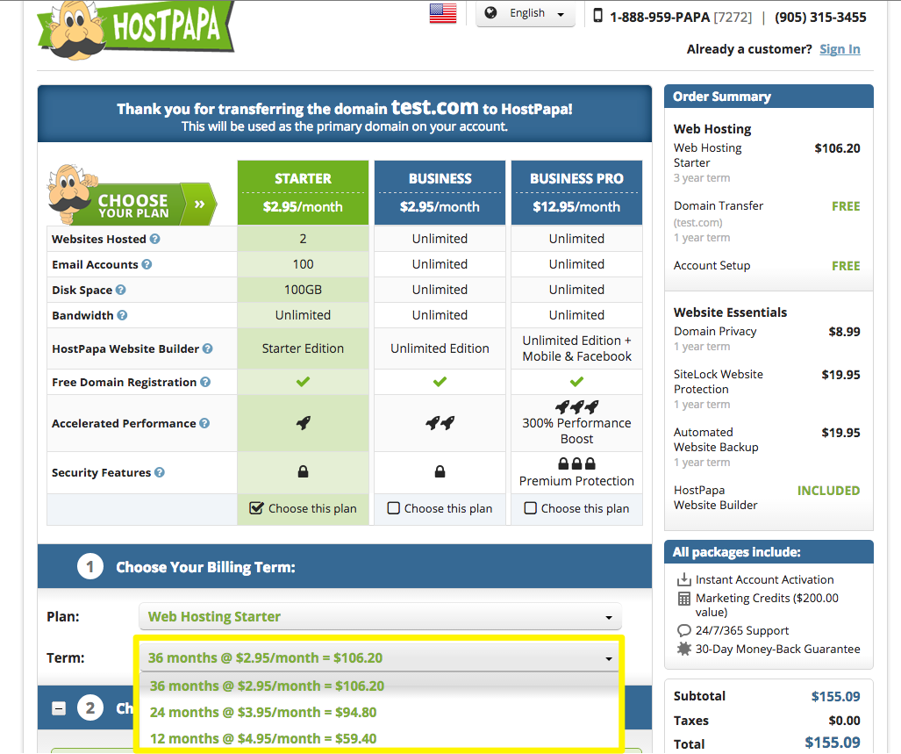901x754 pixels.
Task: Open the English language dropdown
Action: click(526, 13)
